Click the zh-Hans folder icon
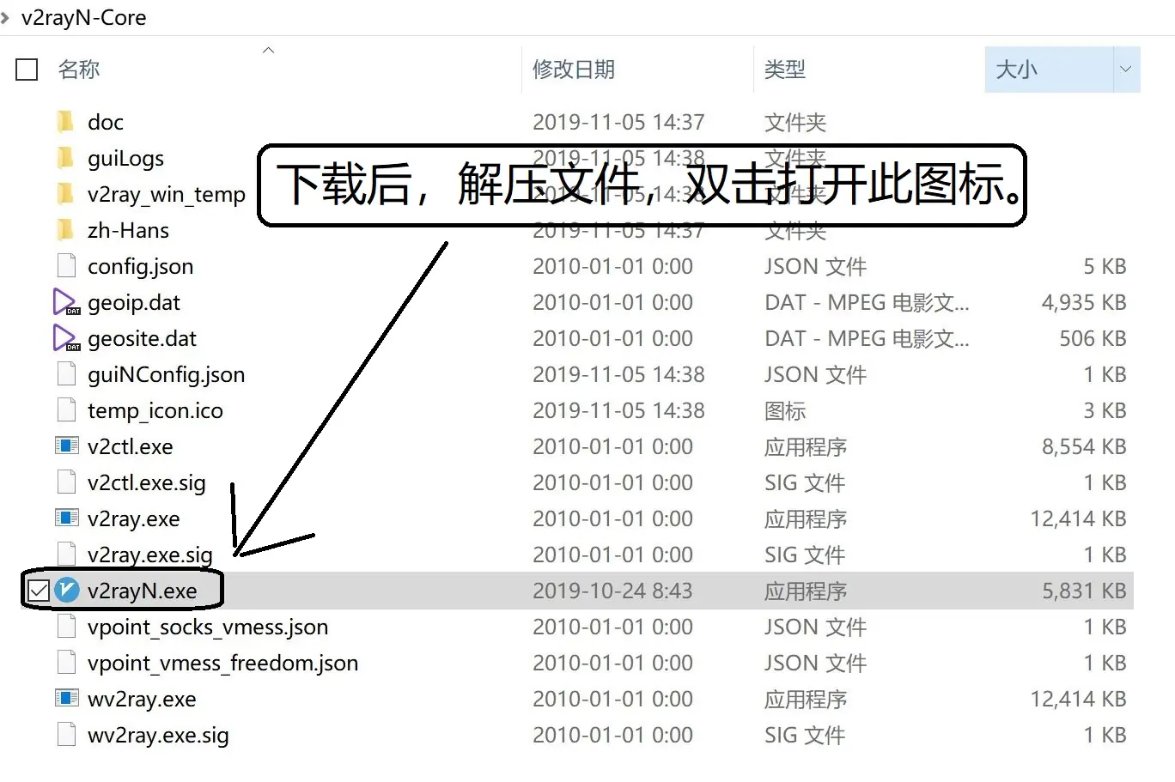Viewport: 1175px width, 782px height. [x=66, y=230]
